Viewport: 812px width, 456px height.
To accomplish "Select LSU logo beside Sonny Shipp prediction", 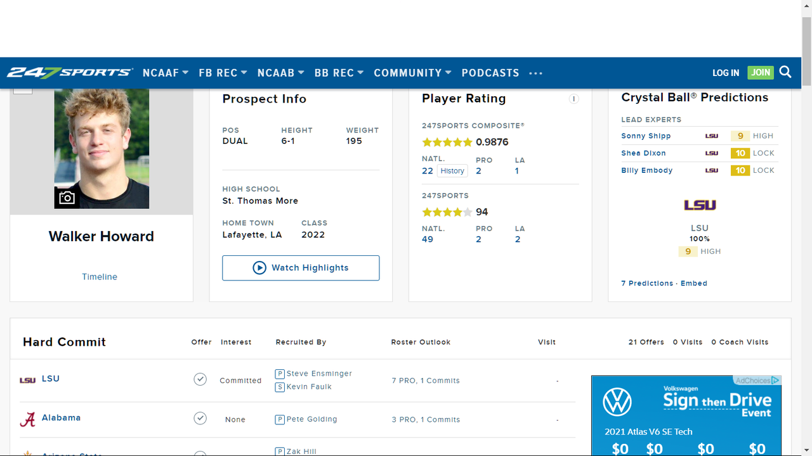I will point(712,136).
